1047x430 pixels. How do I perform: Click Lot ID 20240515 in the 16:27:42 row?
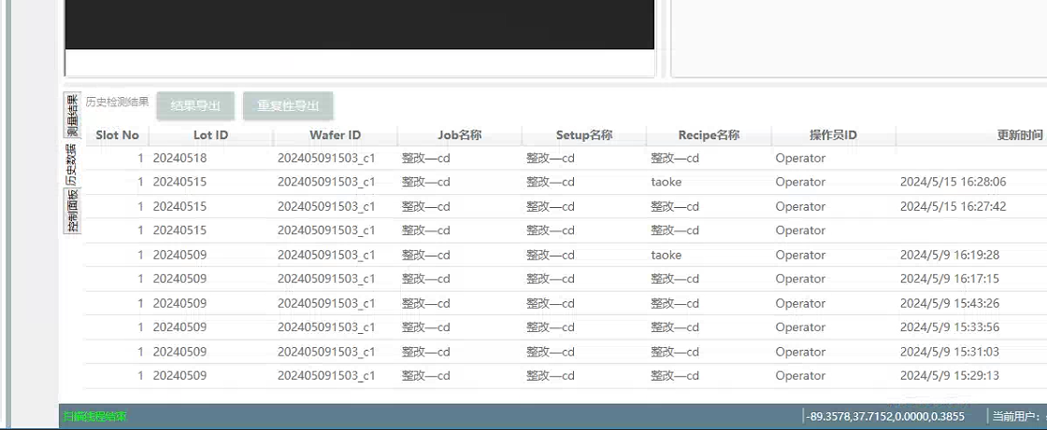[x=179, y=207]
